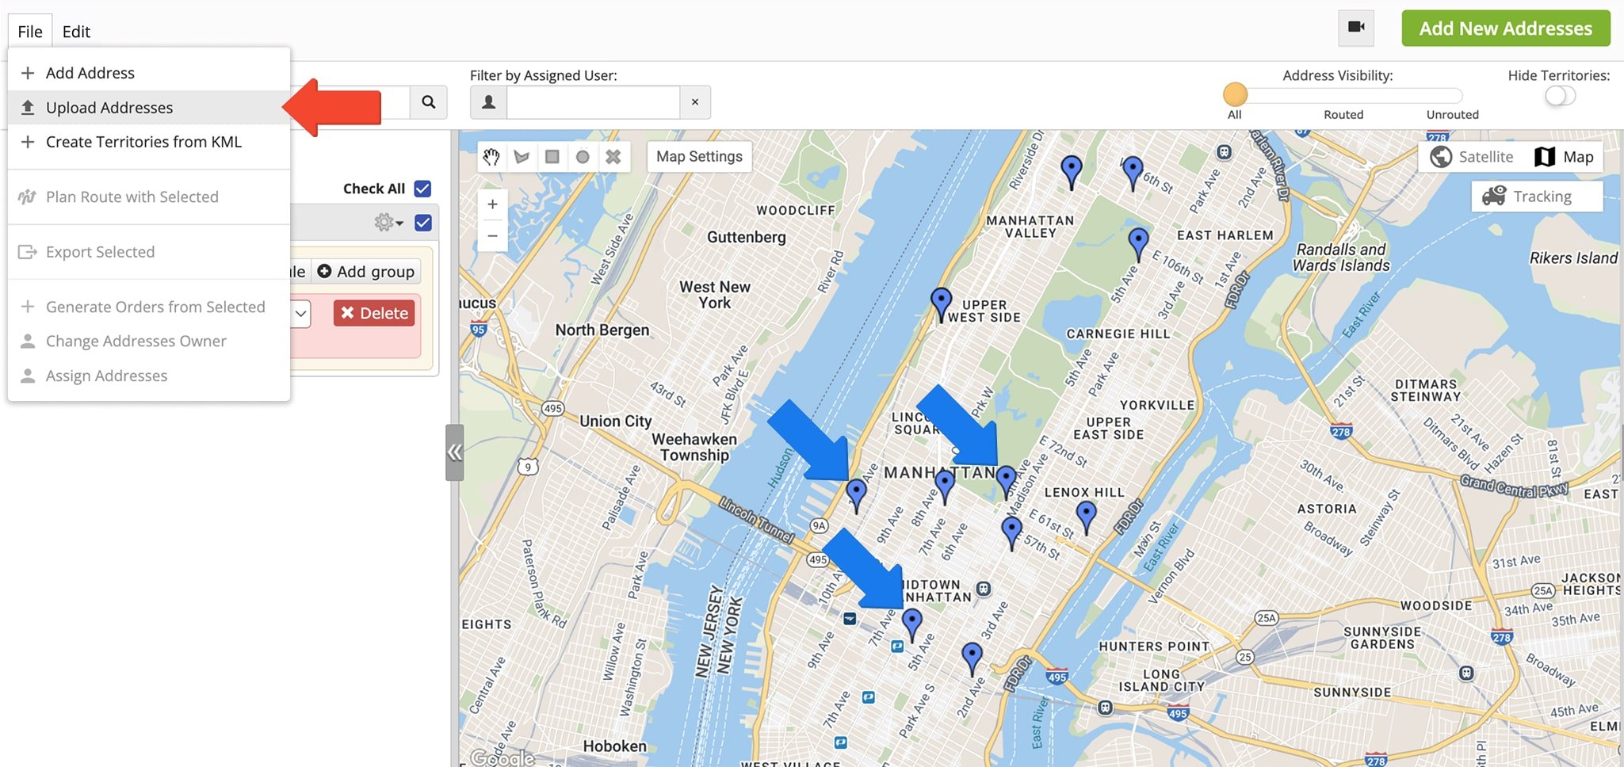Choose Add Address from File menu
Viewport: 1624px width, 767px height.
[149, 73]
